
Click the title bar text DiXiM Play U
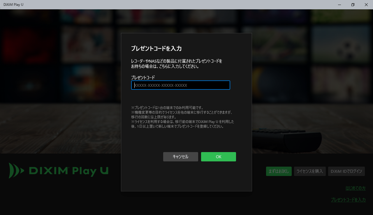pyautogui.click(x=13, y=5)
